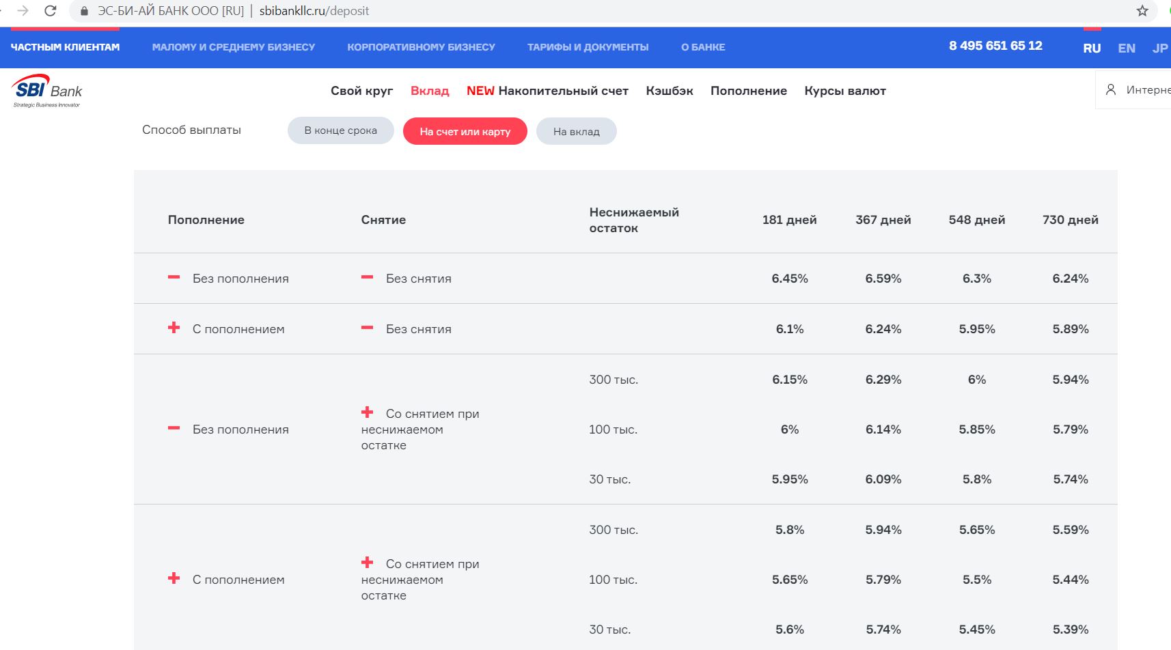Image resolution: width=1171 pixels, height=650 pixels.
Task: Bookmark page with the star icon
Action: click(1142, 11)
